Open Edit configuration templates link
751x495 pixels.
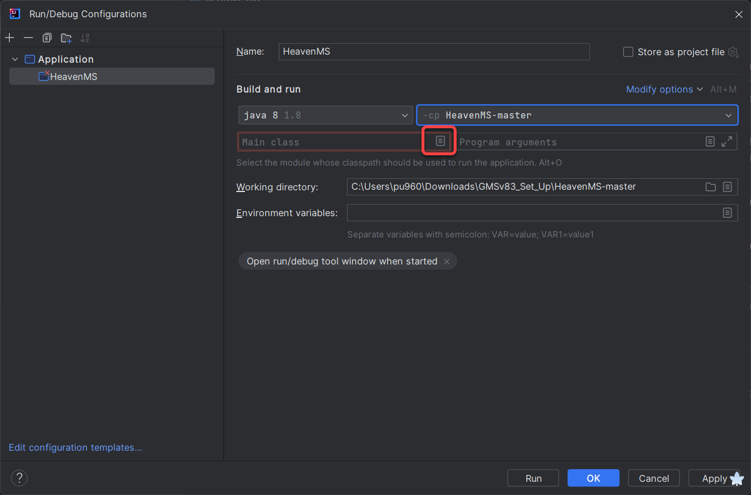pos(75,447)
